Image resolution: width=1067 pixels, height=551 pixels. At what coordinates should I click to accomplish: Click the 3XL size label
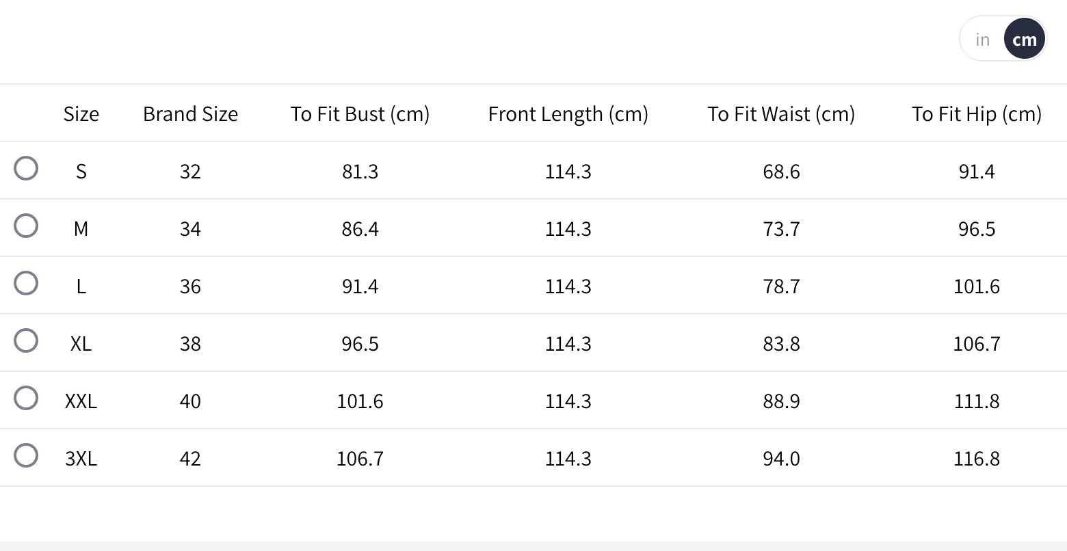pyautogui.click(x=81, y=459)
